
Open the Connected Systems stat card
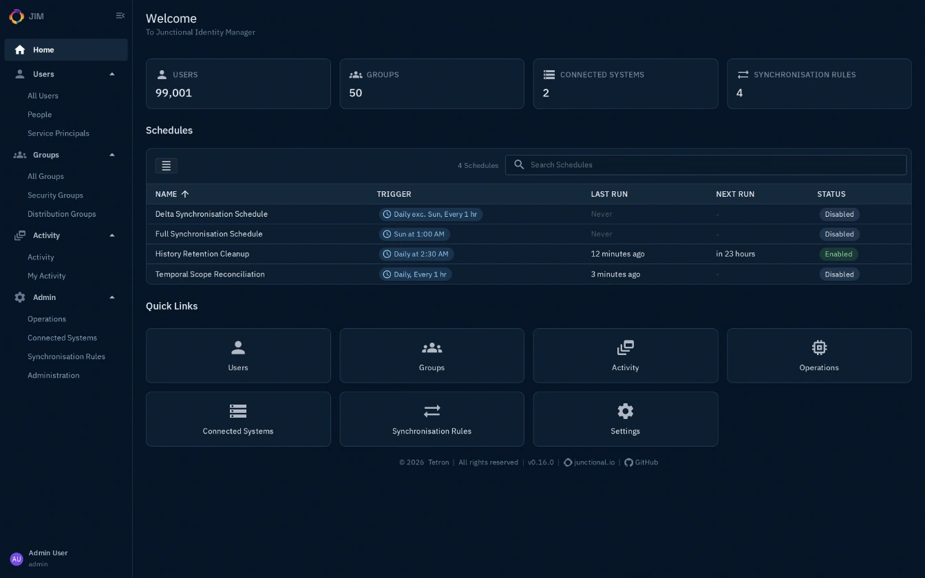click(626, 84)
